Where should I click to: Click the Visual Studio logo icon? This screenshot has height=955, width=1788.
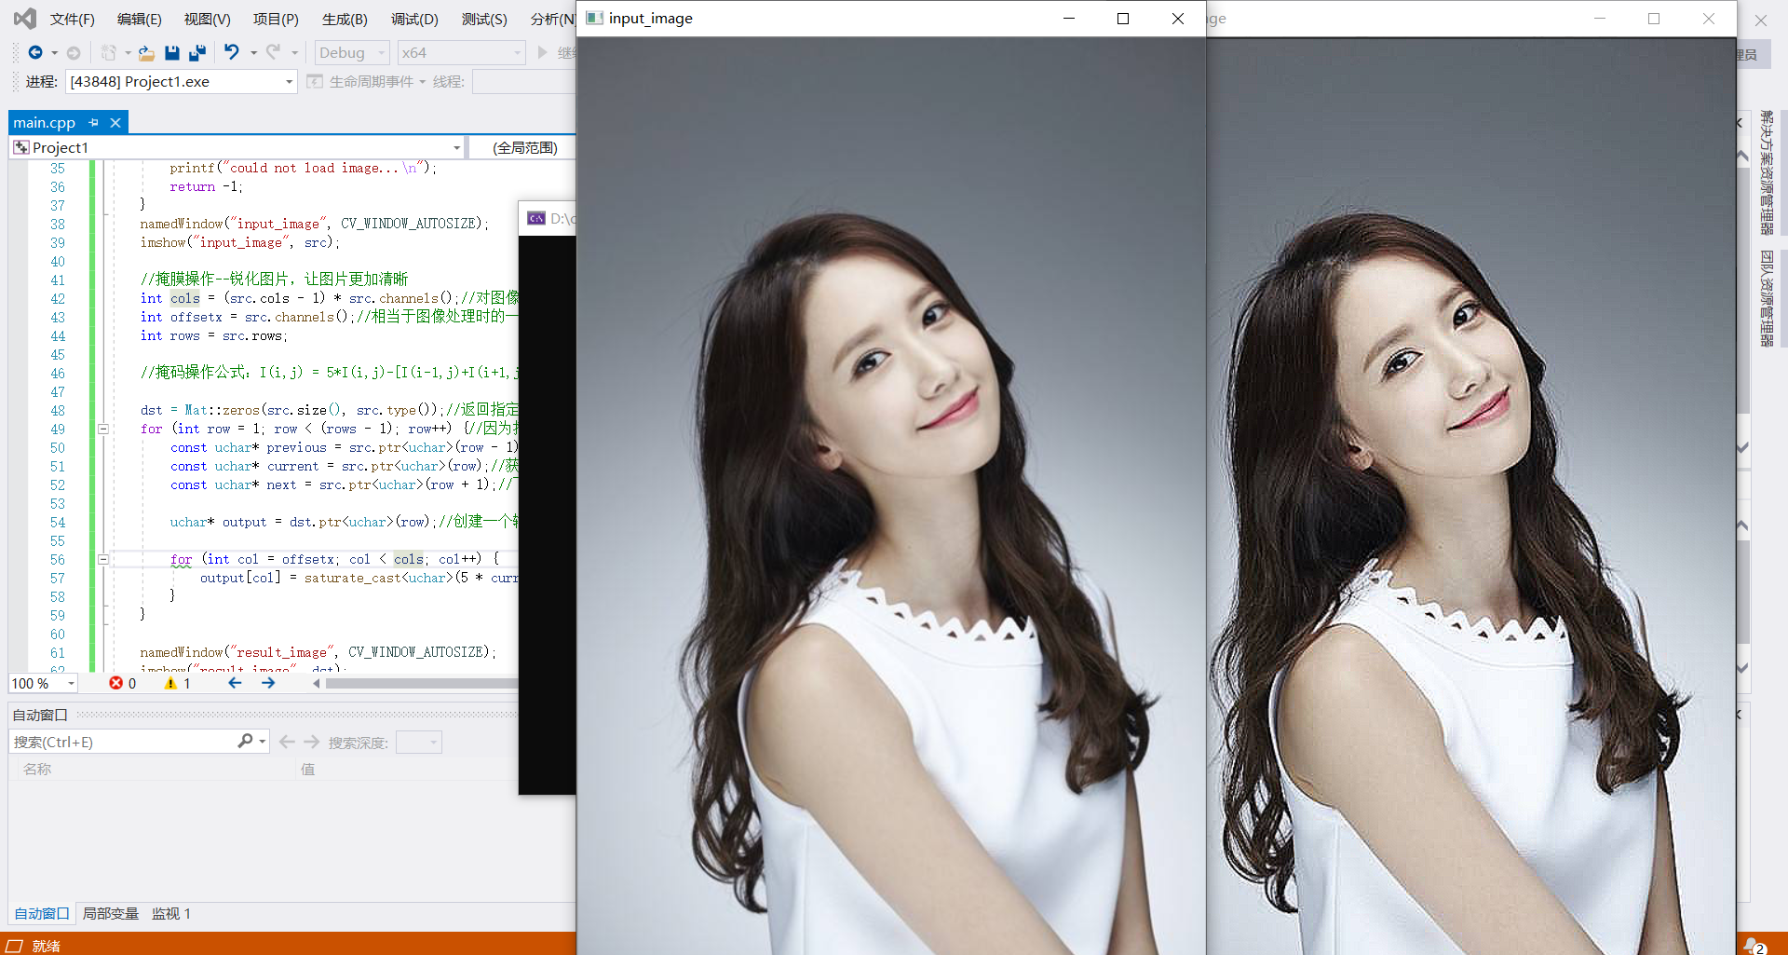pyautogui.click(x=25, y=18)
